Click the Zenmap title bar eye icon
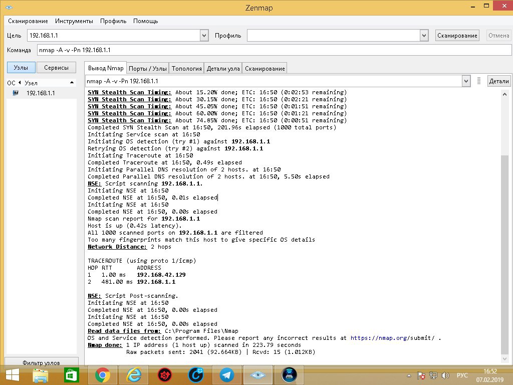The width and height of the screenshot is (513, 385). click(9, 7)
